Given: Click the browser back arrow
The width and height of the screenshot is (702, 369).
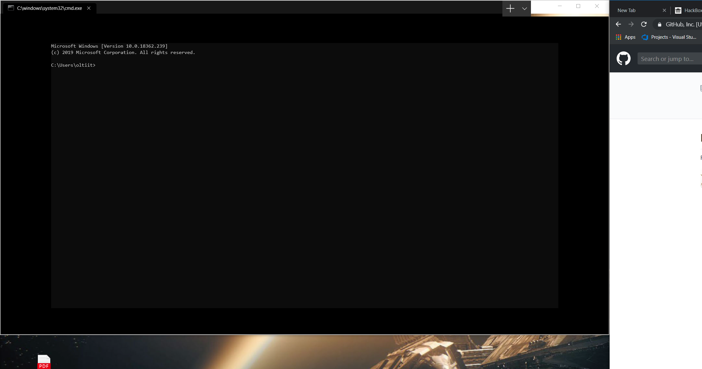Looking at the screenshot, I should pyautogui.click(x=618, y=24).
